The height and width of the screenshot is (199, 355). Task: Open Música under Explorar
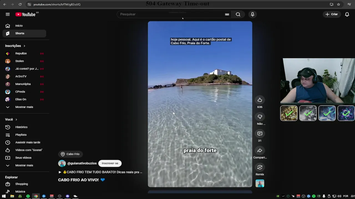(24, 192)
